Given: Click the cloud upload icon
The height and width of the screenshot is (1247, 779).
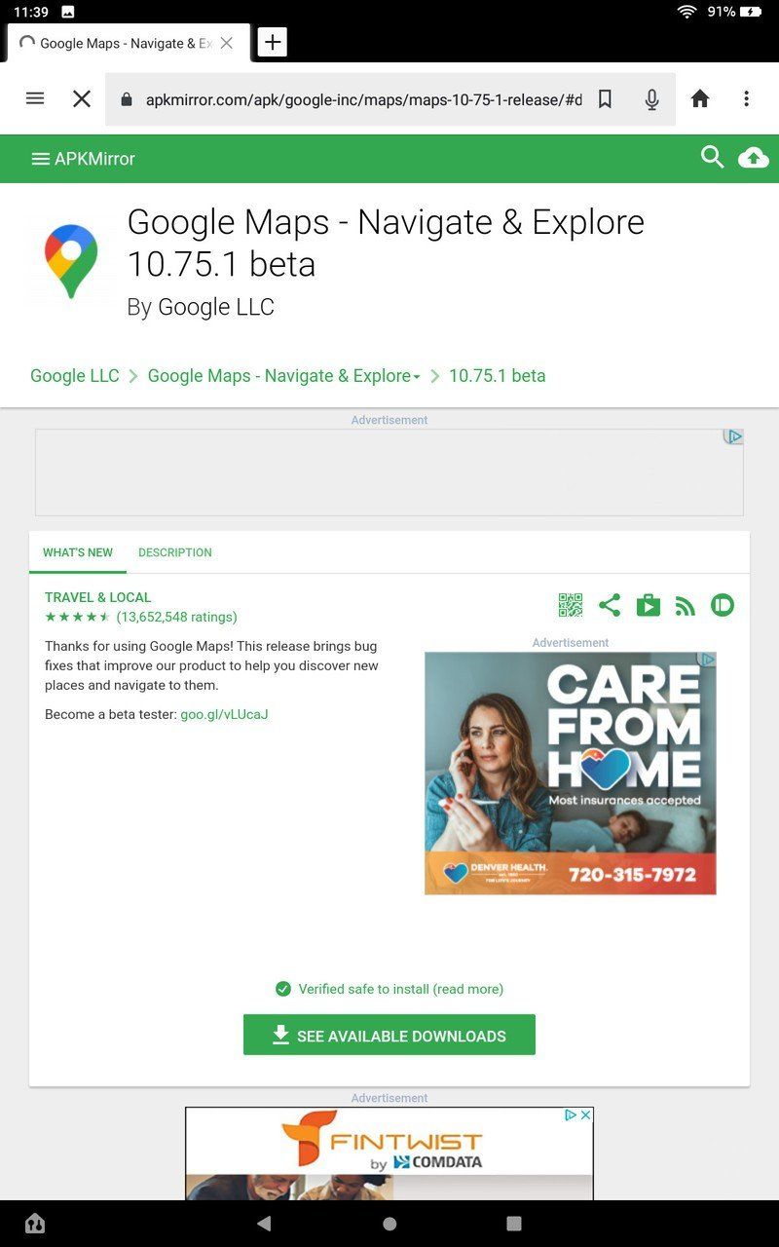Looking at the screenshot, I should (x=754, y=158).
